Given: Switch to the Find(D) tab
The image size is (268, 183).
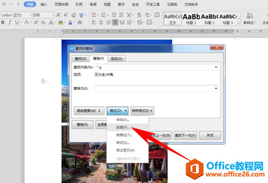Looking at the screenshot, I should pyautogui.click(x=81, y=59).
